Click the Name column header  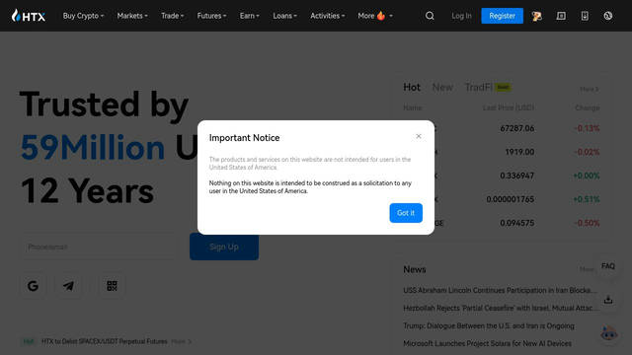413,107
